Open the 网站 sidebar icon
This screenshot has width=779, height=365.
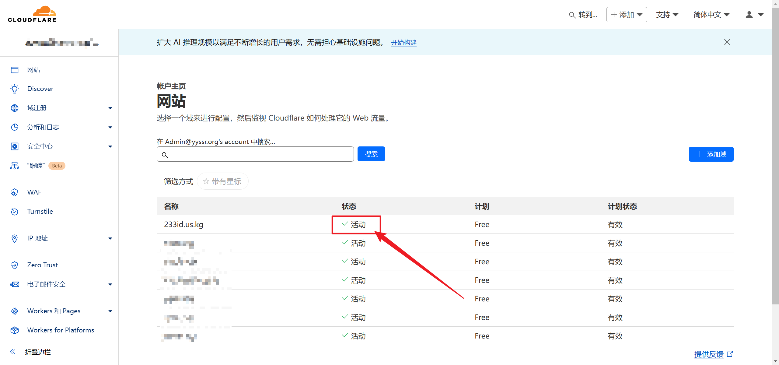click(x=15, y=70)
